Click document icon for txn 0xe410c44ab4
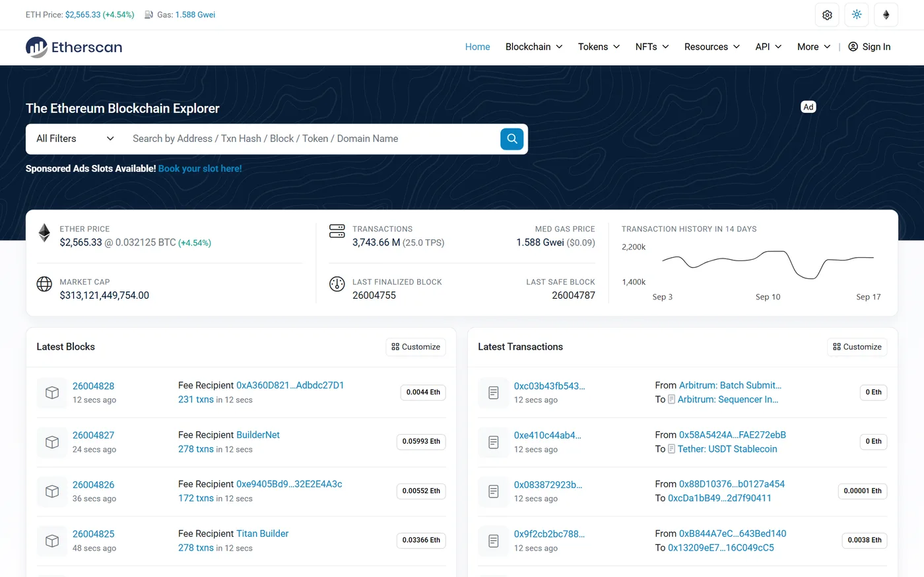The width and height of the screenshot is (924, 577). tap(494, 442)
